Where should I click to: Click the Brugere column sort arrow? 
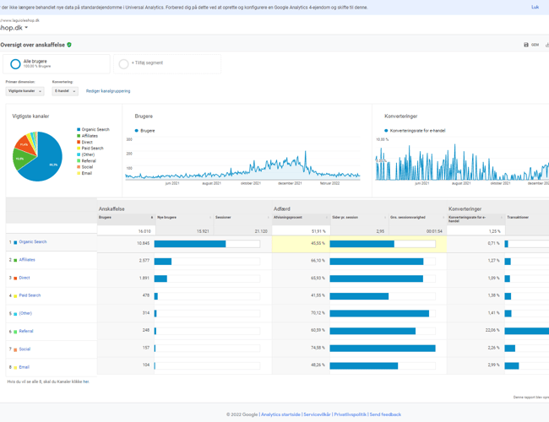151,218
